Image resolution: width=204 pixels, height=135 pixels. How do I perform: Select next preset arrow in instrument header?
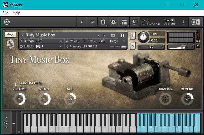(x=104, y=35)
